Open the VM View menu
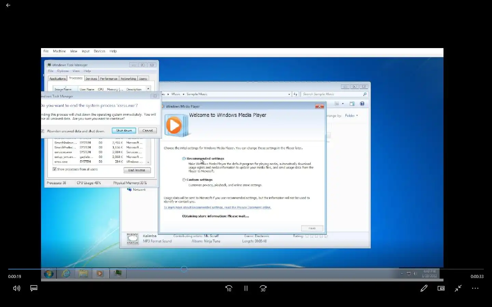The image size is (492, 307). [74, 51]
